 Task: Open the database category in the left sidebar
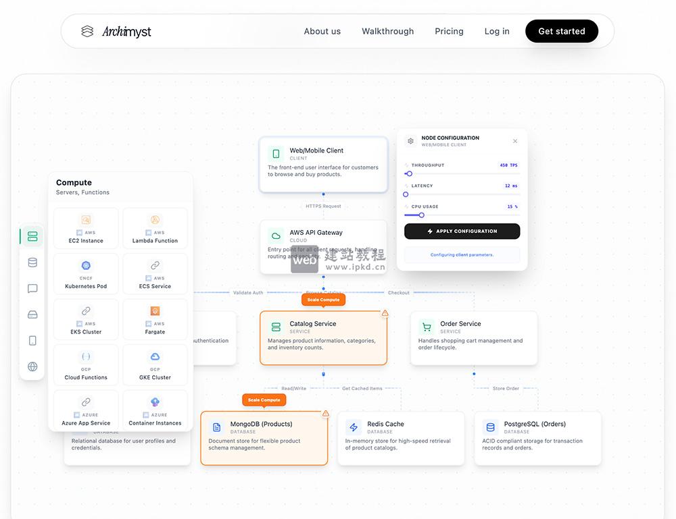point(31,262)
